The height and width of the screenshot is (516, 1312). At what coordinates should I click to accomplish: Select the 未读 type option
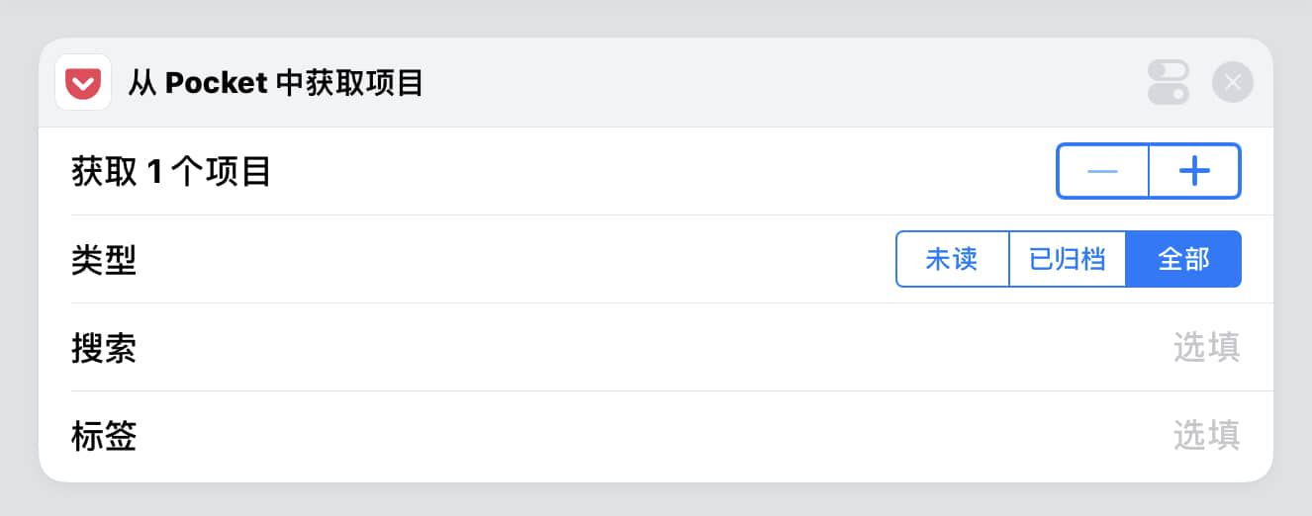[x=952, y=259]
